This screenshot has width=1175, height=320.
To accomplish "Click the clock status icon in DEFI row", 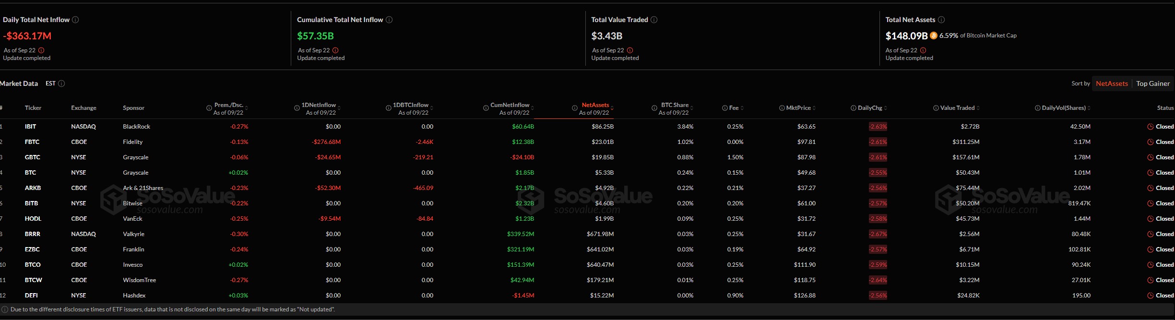I will [x=1151, y=296].
